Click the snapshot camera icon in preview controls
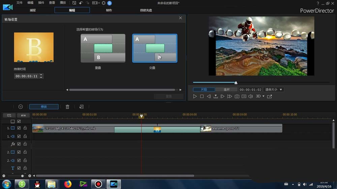Viewport: 337px width, 189px height. (x=237, y=97)
